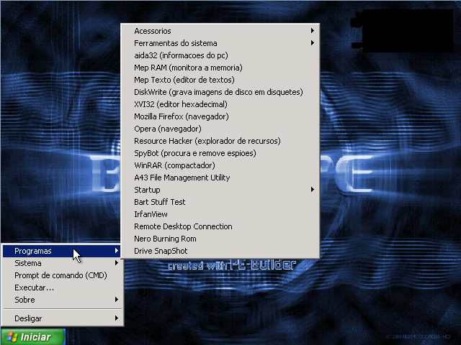The width and height of the screenshot is (461, 345).
Task: Open WinRAR (compactador)
Action: 220,165
